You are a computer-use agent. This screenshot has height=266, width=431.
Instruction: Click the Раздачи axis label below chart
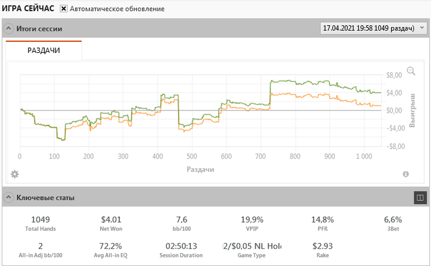click(x=201, y=169)
